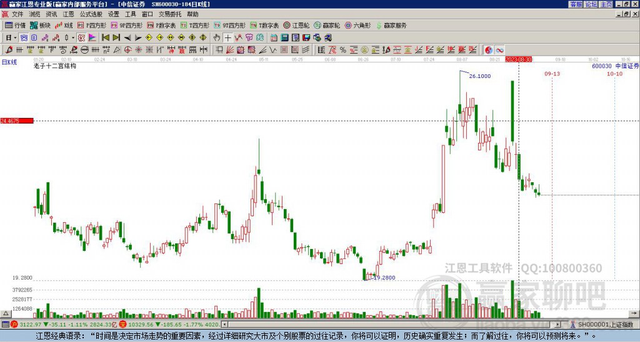
Task: Click the 600030 中信证券 stock label
Action: 616,66
